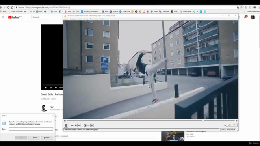This screenshot has height=146, width=260.
Task: Click the VLC video display area
Action: point(151,69)
